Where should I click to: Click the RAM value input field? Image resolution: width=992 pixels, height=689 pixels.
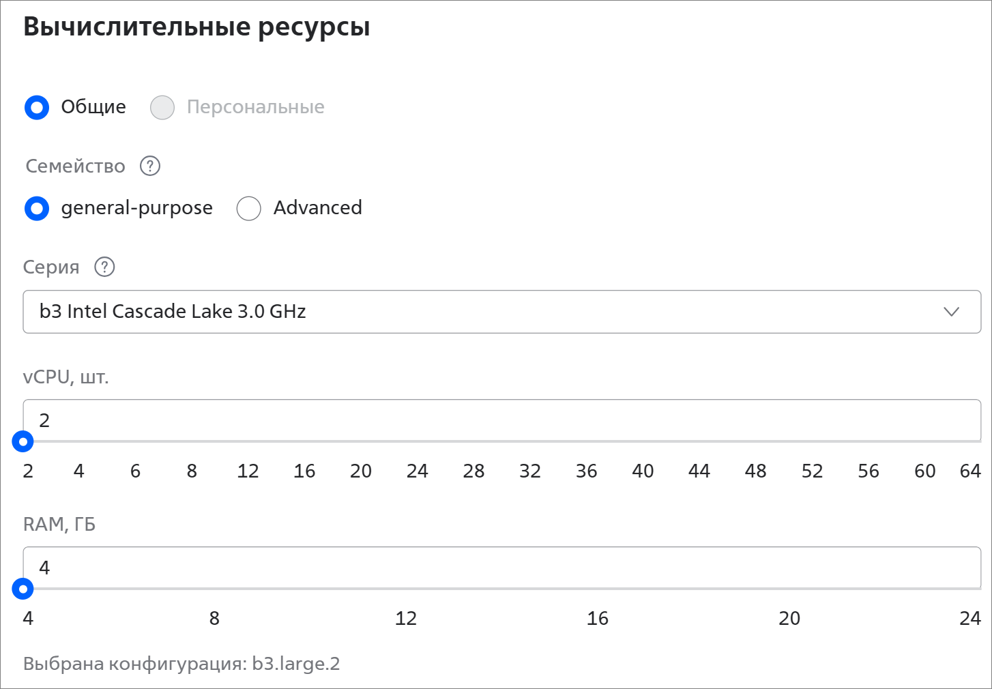[502, 568]
